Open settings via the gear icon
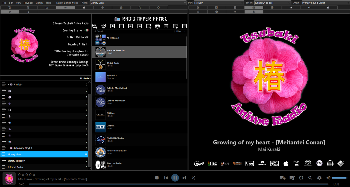The height and width of the screenshot is (187, 350). click(x=319, y=178)
